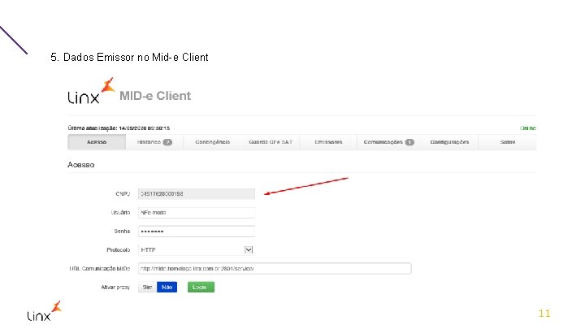
Task: Click the Comunicações count badge
Action: point(409,142)
